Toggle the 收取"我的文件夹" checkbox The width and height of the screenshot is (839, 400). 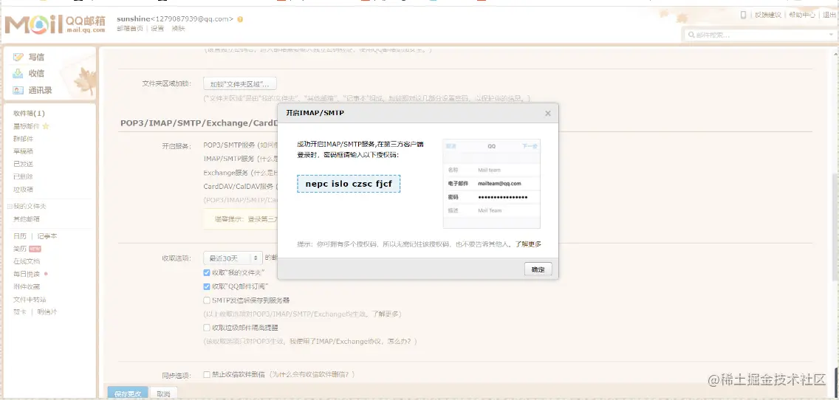tap(207, 273)
